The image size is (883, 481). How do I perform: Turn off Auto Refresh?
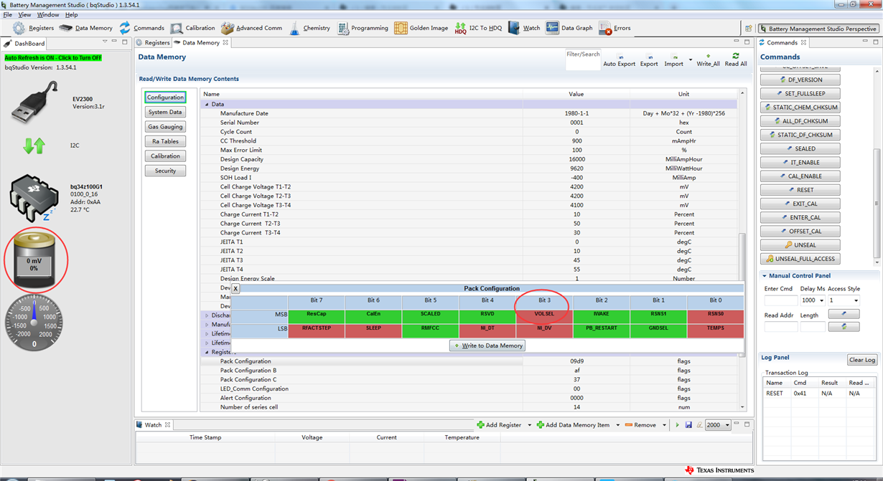53,58
